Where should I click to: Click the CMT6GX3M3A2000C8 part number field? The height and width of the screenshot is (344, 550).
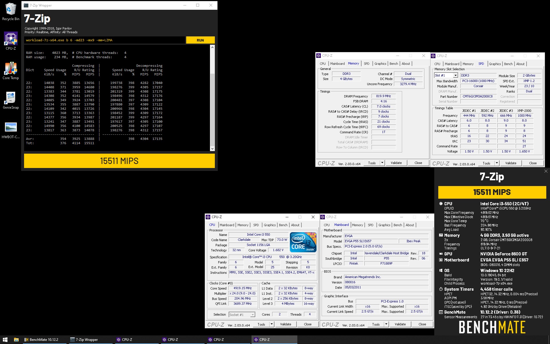coord(478,96)
